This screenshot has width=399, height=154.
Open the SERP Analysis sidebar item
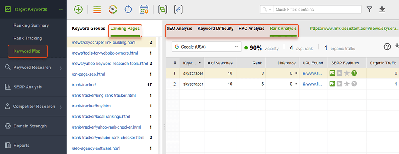(x=33, y=87)
